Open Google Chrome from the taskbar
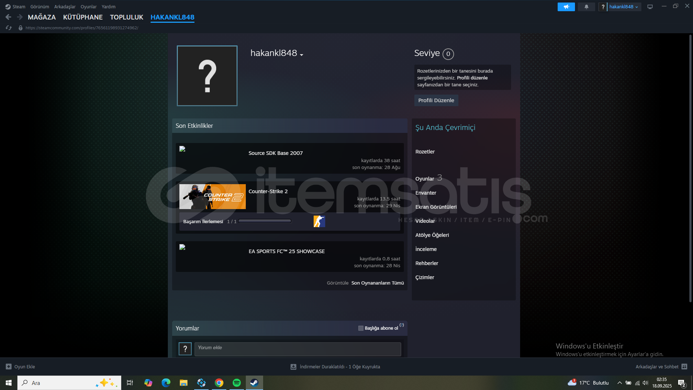Screen dimensions: 693x390 (x=219, y=383)
